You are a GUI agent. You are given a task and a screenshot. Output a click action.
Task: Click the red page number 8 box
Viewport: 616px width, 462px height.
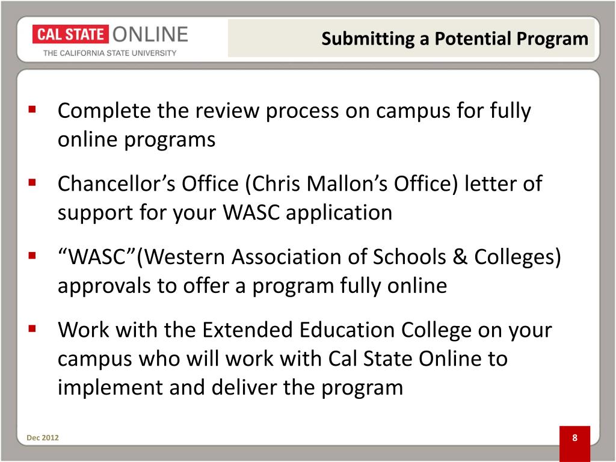coord(574,443)
